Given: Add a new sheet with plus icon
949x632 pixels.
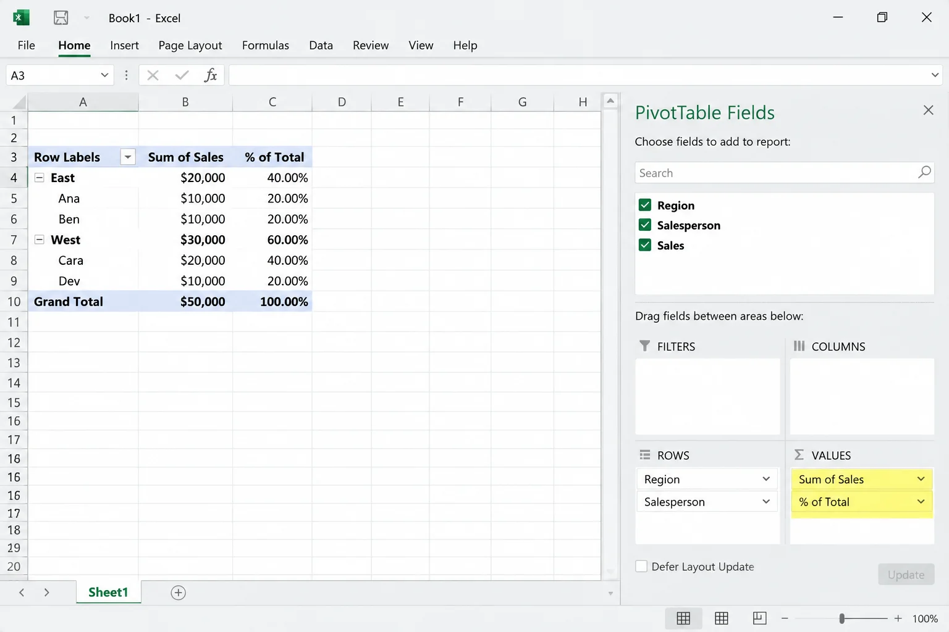Looking at the screenshot, I should pos(178,592).
